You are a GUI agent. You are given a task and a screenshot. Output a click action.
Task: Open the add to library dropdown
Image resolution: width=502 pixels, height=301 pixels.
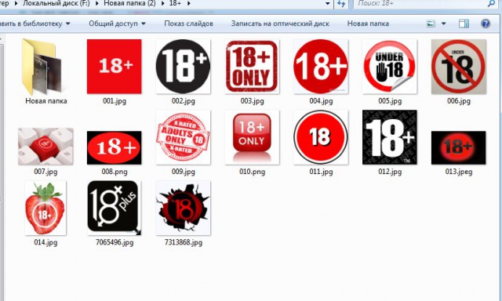35,24
